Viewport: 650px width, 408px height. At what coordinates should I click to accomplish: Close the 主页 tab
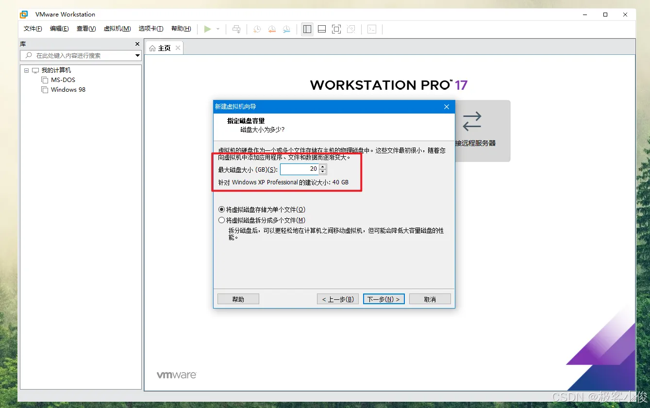178,48
